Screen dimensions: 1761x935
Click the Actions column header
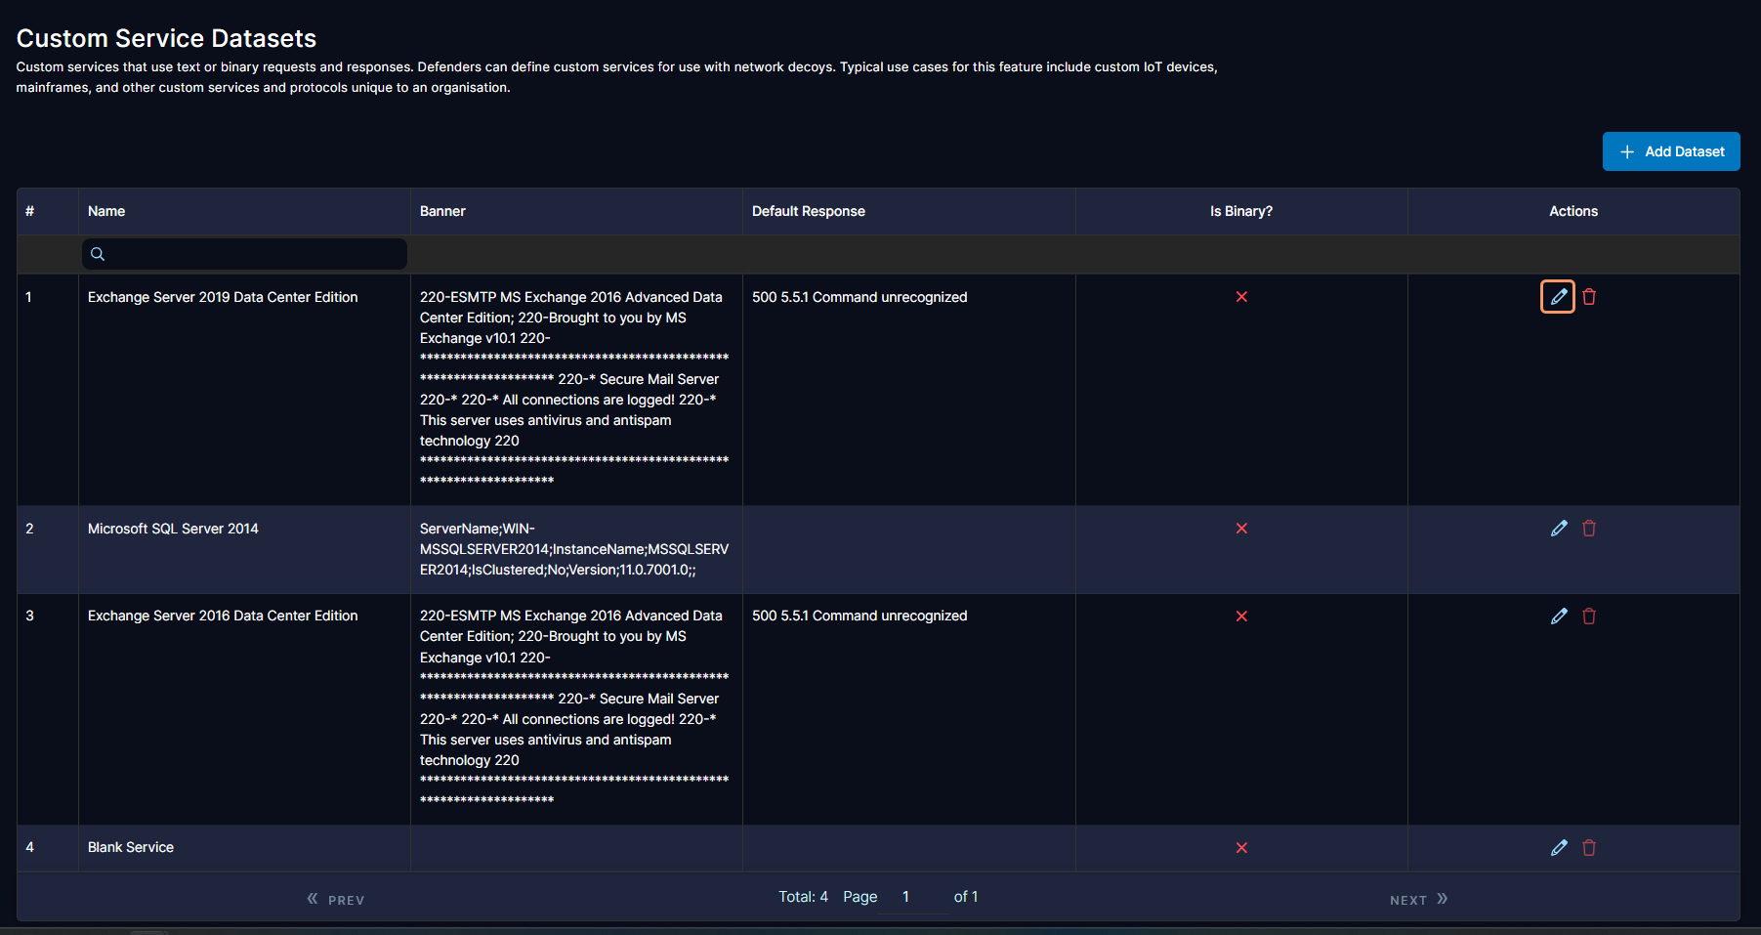tap(1573, 211)
